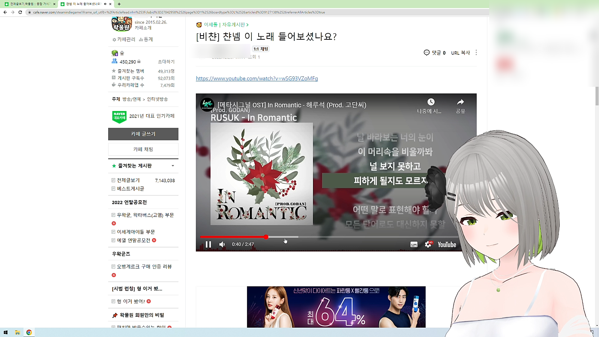The image size is (599, 337).
Task: Open the diet product banner advertisement
Action: click(x=336, y=307)
